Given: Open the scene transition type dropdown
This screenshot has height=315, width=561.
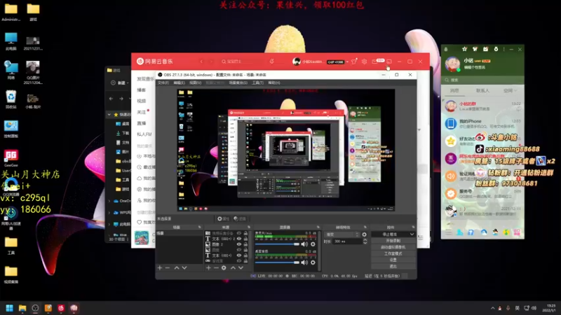Looking at the screenshot, I should click(x=342, y=234).
